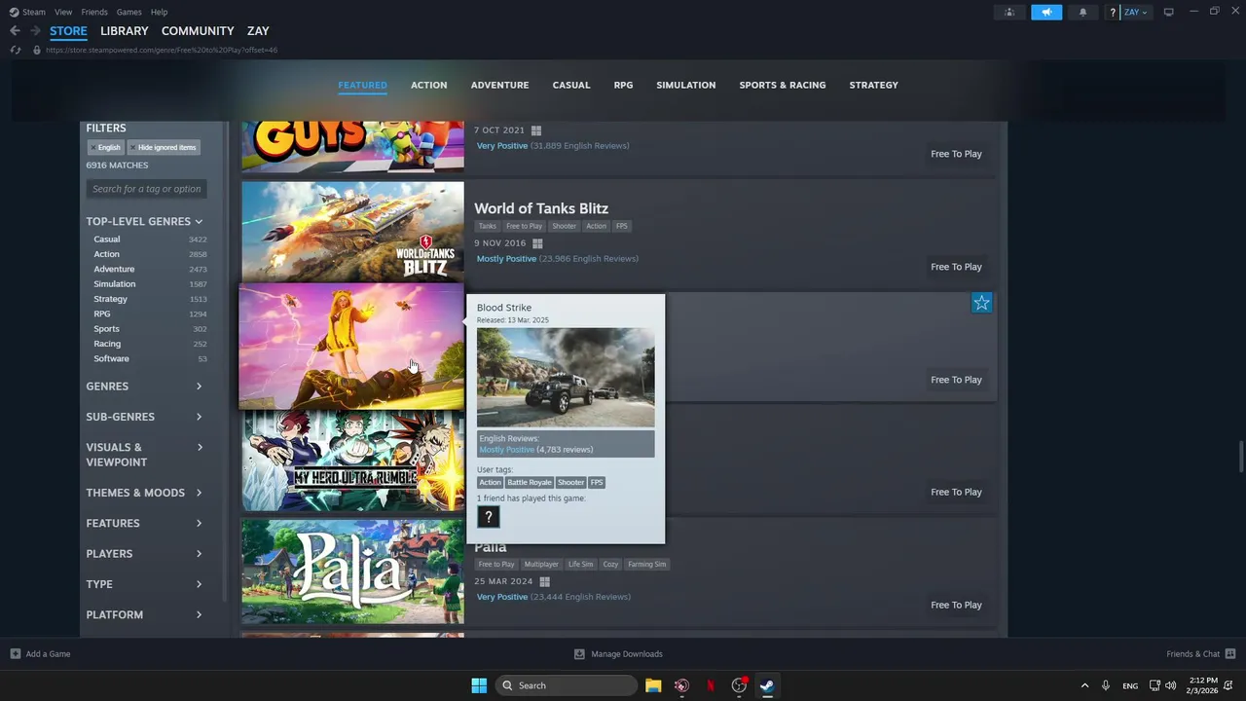The width and height of the screenshot is (1246, 701).
Task: Reload the store page
Action: coord(15,50)
